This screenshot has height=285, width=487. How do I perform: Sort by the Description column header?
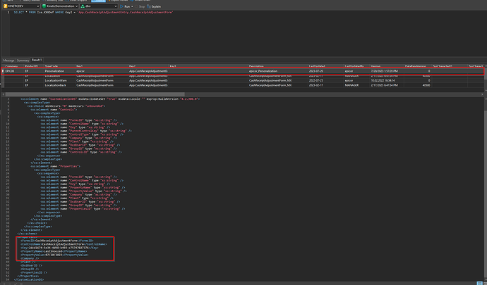tap(256, 67)
